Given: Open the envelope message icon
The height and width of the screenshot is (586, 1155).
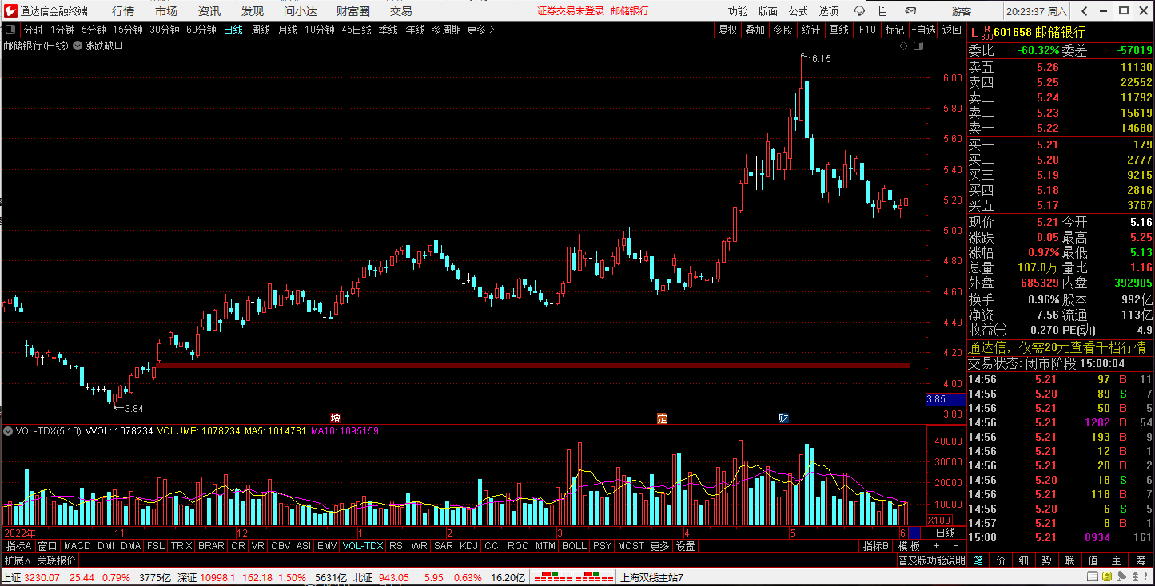Looking at the screenshot, I should tap(910, 11).
